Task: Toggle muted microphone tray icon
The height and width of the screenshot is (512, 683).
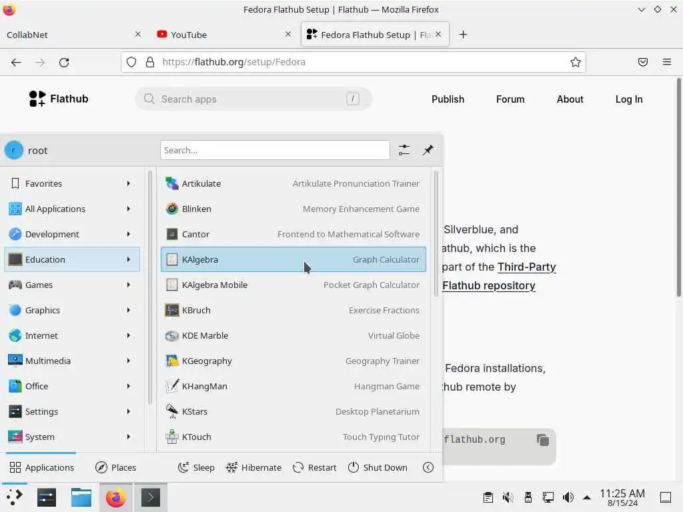Action: click(x=508, y=497)
